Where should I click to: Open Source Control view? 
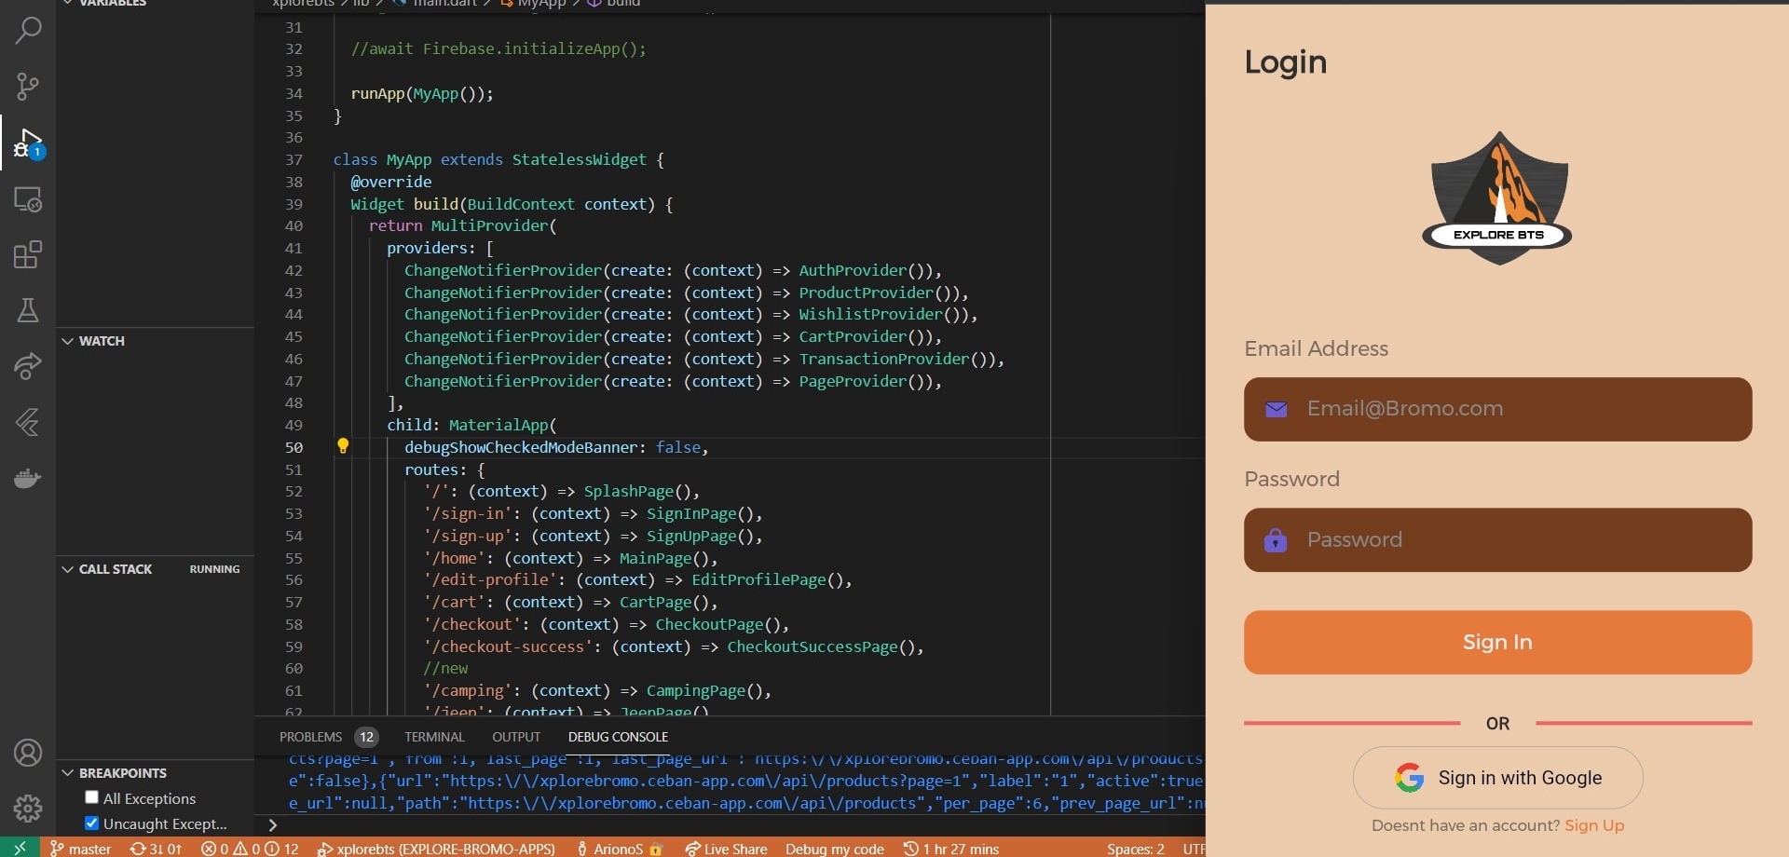click(x=28, y=87)
